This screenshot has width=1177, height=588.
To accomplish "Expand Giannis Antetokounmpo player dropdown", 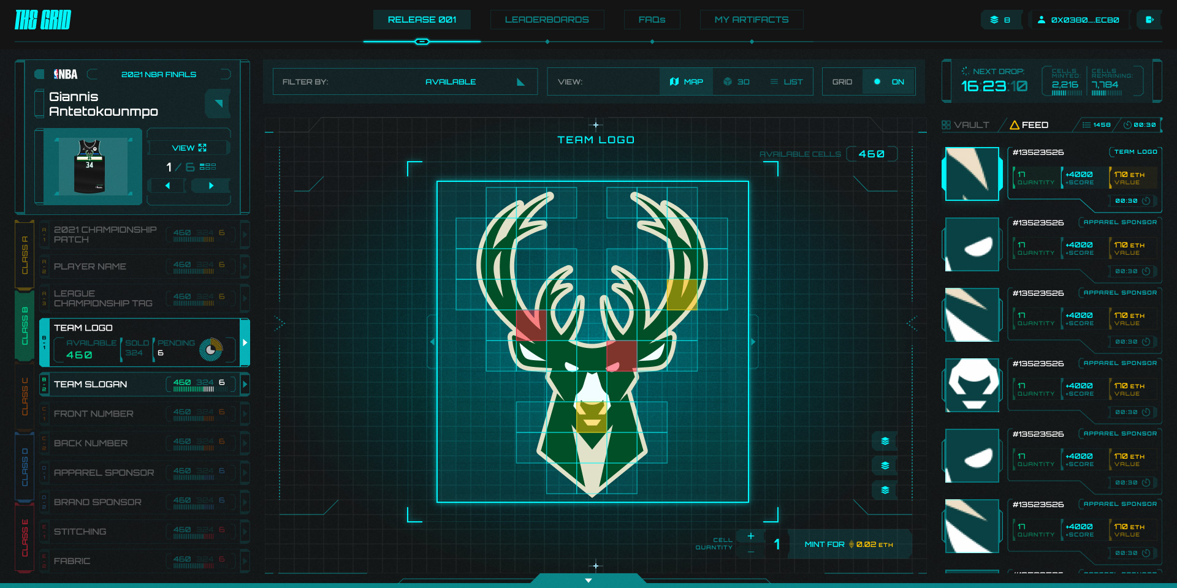I will 218,104.
